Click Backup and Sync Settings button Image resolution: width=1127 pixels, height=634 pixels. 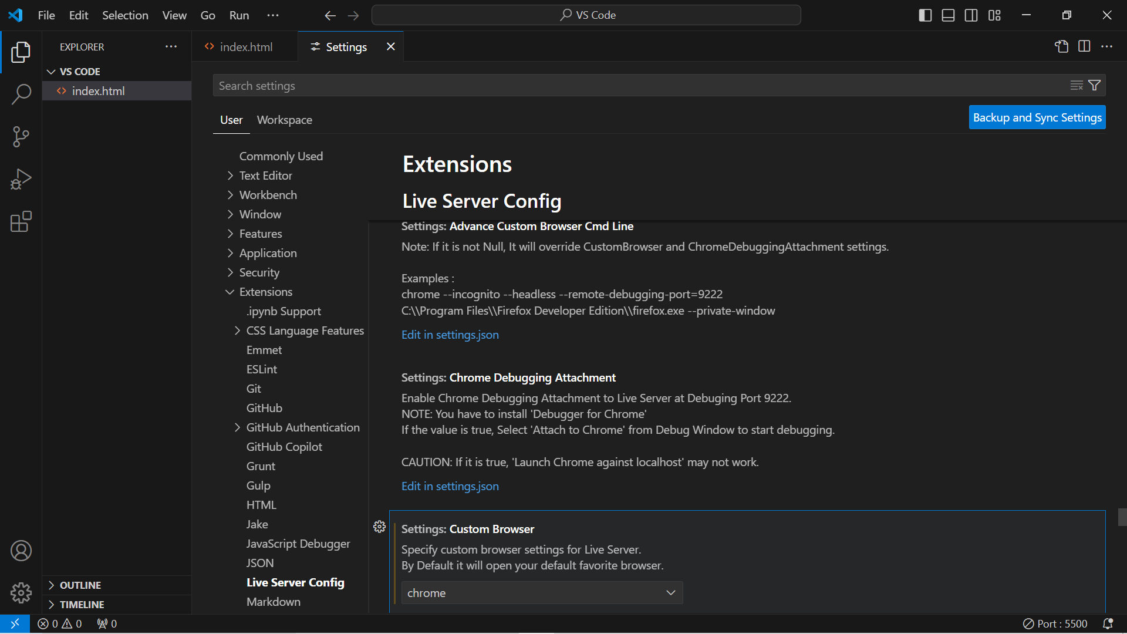pos(1037,117)
